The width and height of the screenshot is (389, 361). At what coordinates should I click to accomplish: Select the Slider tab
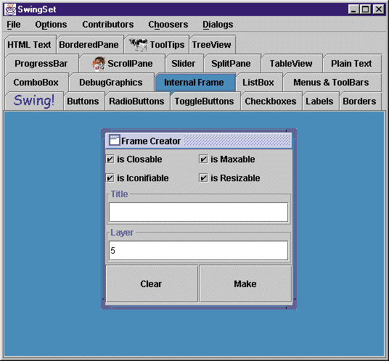pyautogui.click(x=184, y=64)
